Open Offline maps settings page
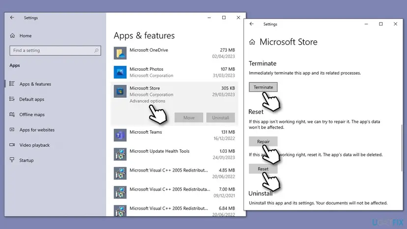407x229 pixels. pyautogui.click(x=32, y=114)
